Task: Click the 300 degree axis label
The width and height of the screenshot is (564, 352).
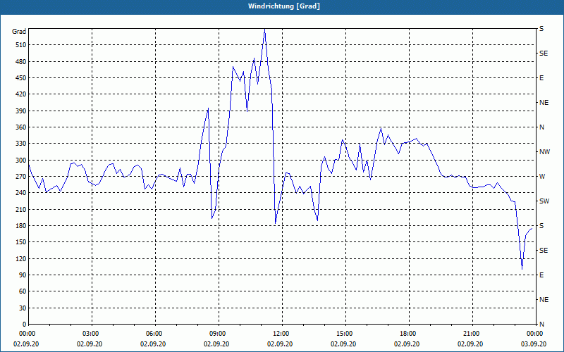Action: [x=22, y=161]
